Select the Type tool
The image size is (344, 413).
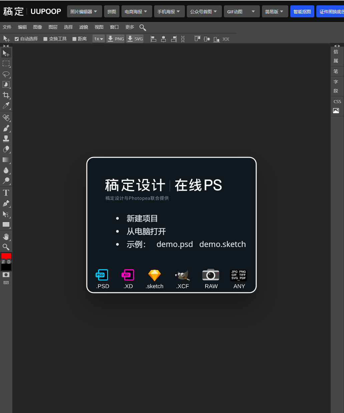(x=6, y=193)
